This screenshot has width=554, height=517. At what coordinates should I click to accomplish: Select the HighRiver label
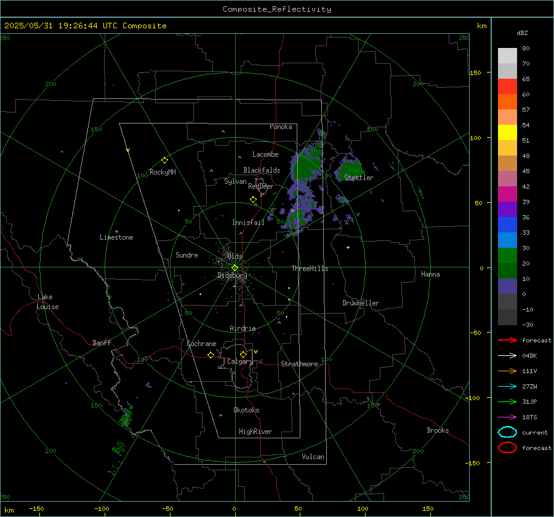coord(255,432)
